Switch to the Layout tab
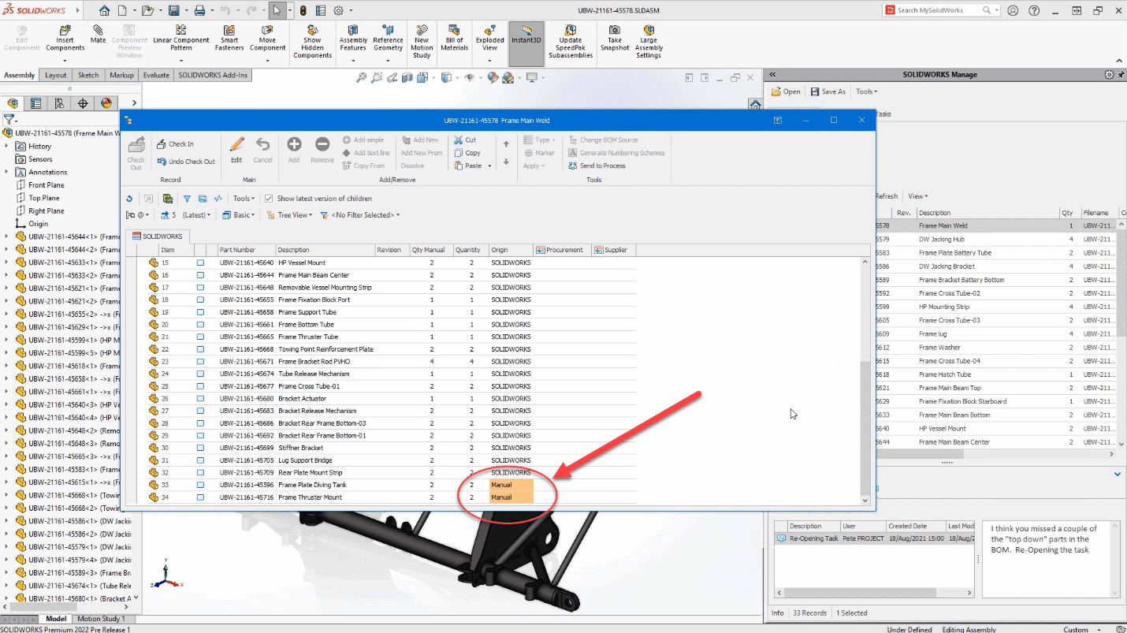 [x=56, y=75]
